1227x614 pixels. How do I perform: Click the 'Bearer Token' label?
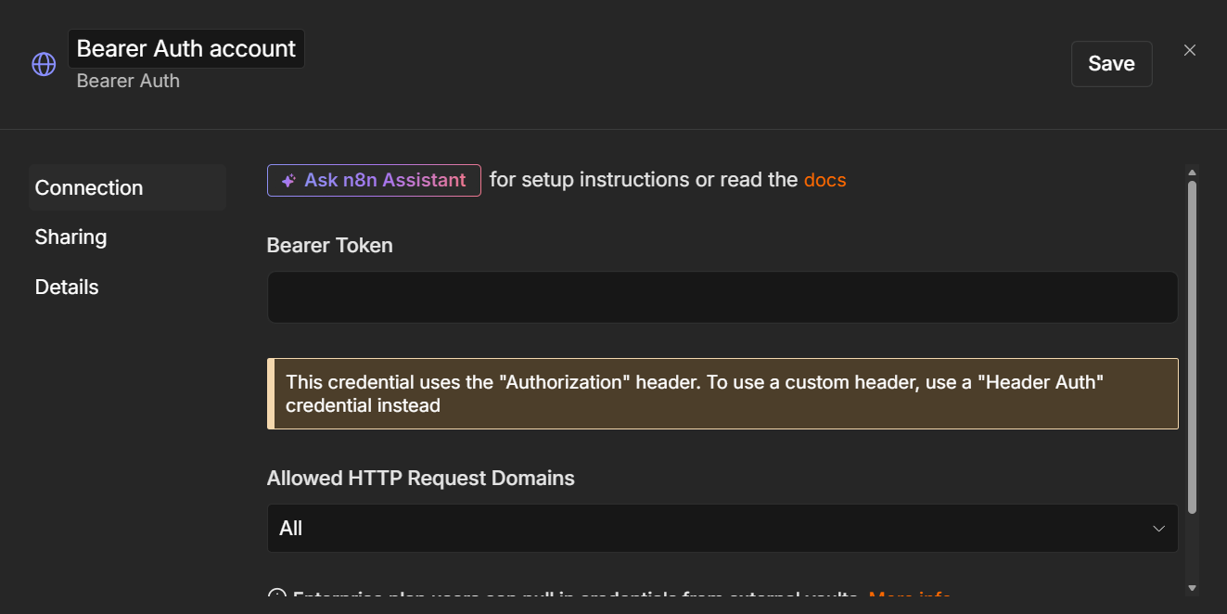[330, 246]
